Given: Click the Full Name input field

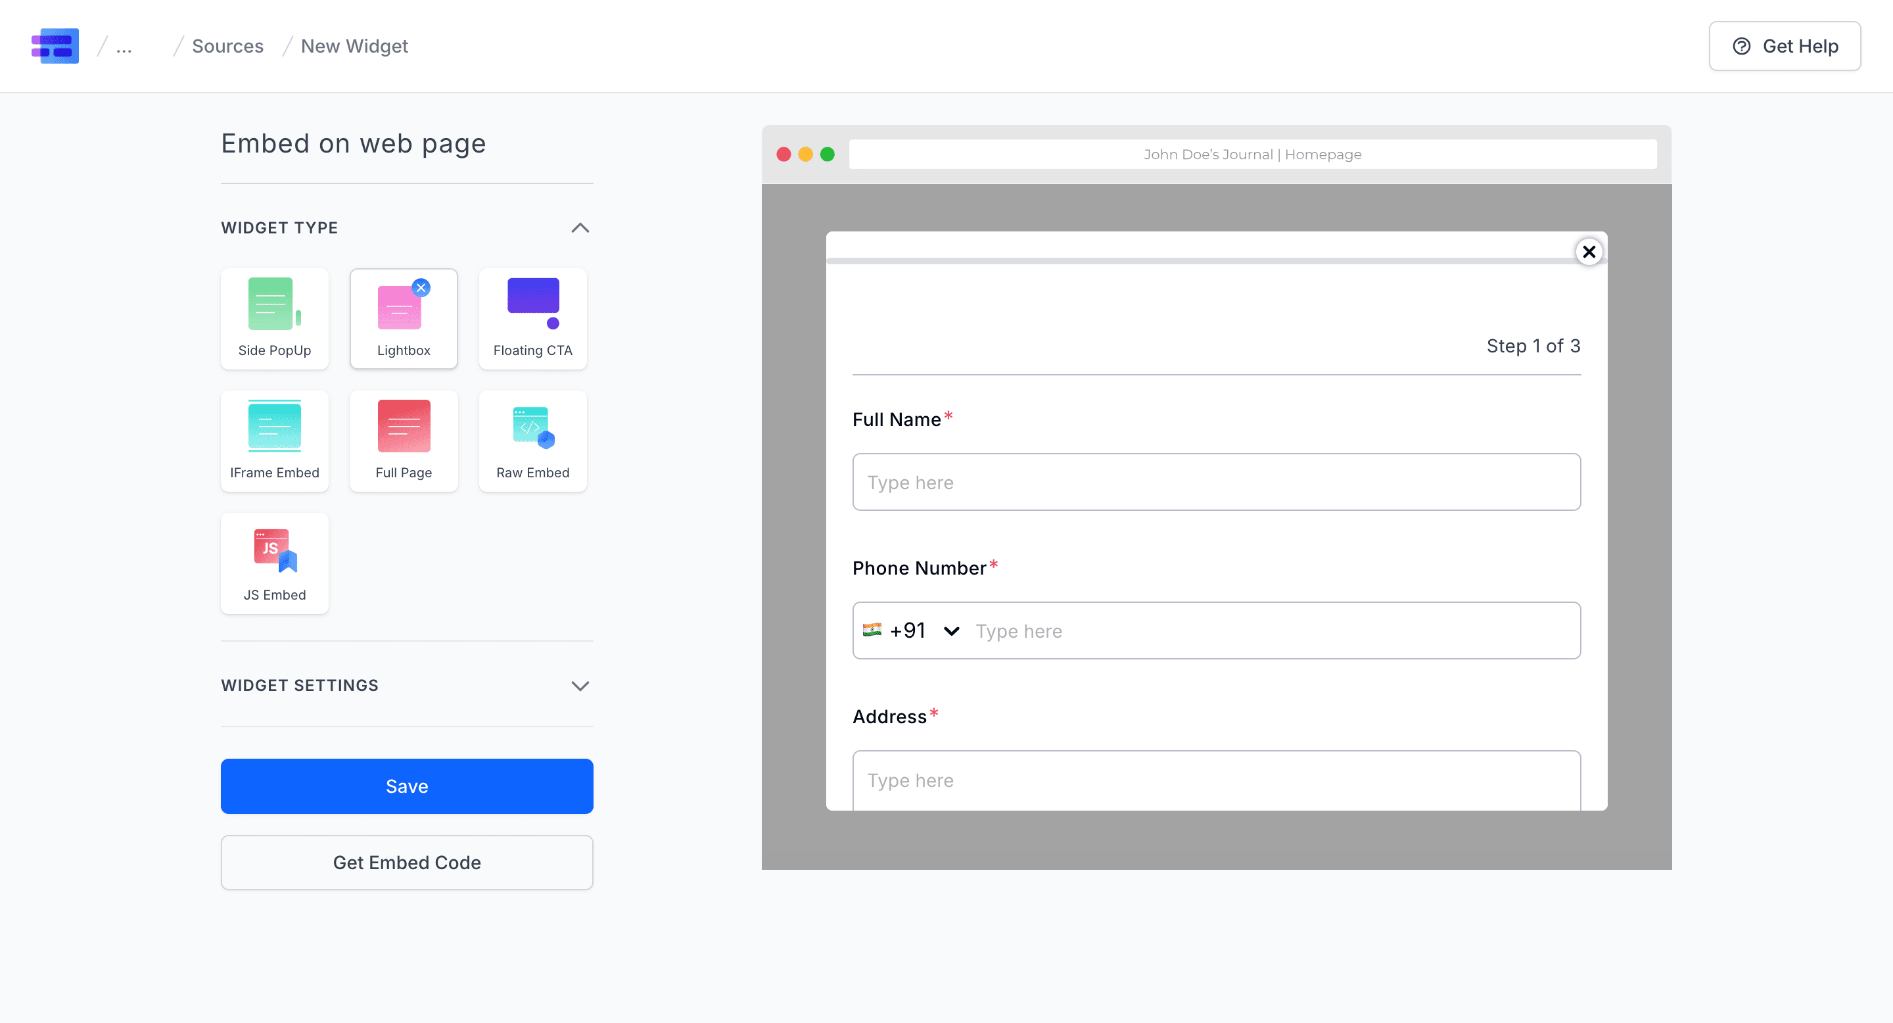Looking at the screenshot, I should coord(1216,482).
